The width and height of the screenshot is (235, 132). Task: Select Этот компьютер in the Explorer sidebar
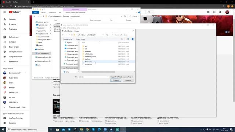pos(43,53)
